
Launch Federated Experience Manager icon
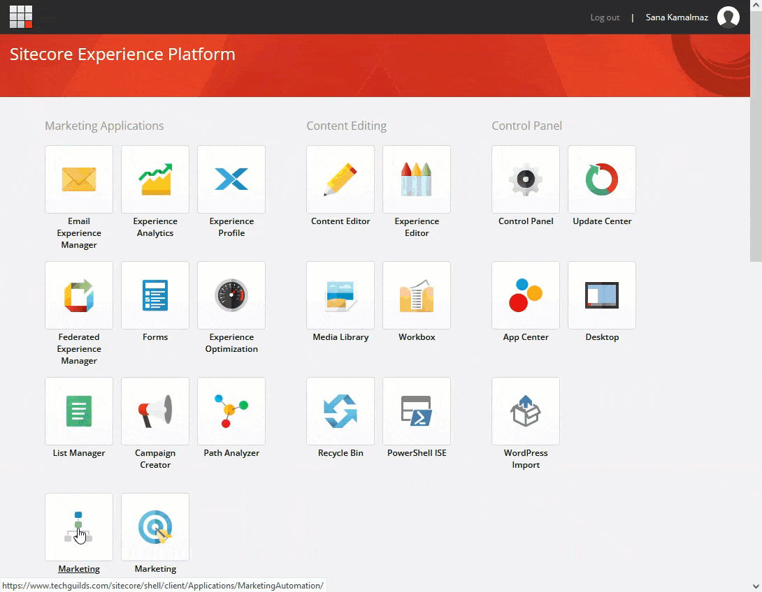pyautogui.click(x=79, y=295)
